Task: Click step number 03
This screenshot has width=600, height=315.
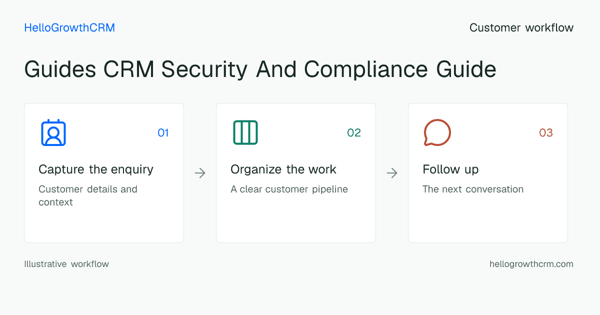Action: [546, 133]
